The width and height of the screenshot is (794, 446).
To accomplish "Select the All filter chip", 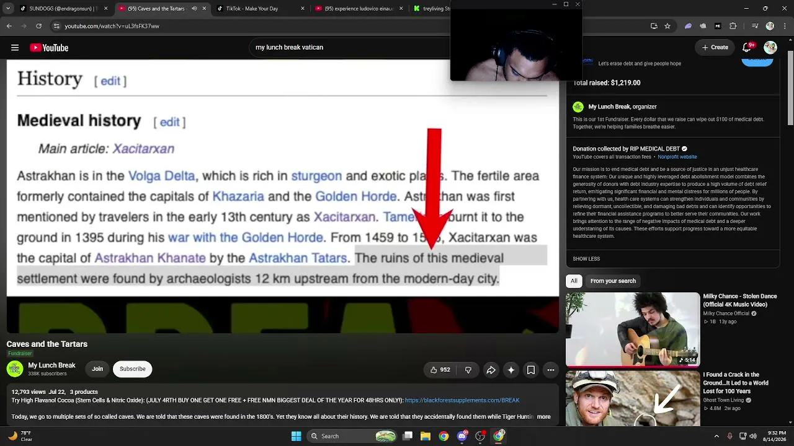I will tap(574, 281).
